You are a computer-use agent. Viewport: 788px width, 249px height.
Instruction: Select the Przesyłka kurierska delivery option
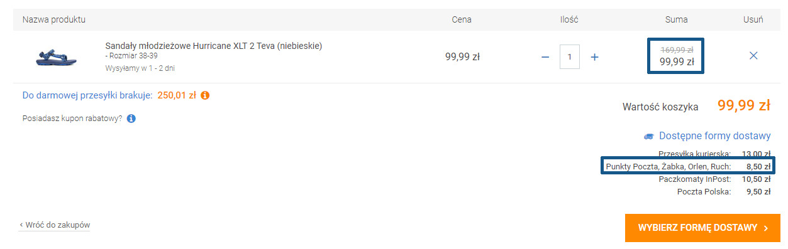tap(714, 154)
